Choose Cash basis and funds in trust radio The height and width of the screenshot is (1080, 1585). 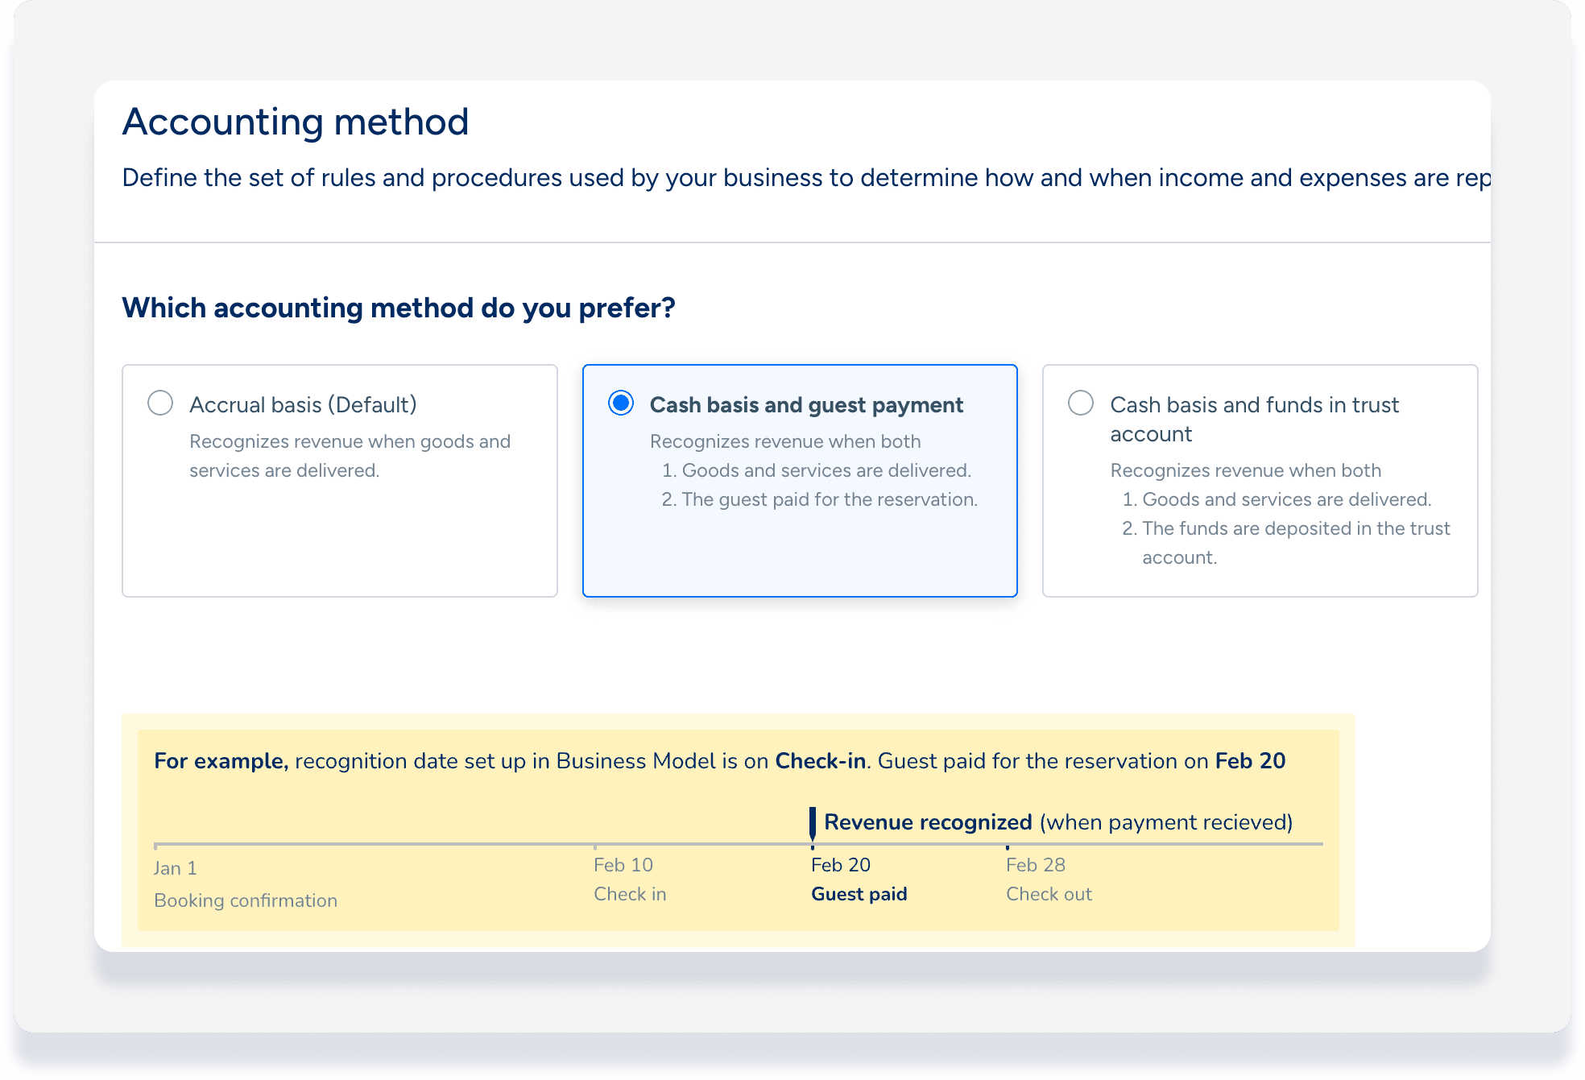pyautogui.click(x=1081, y=403)
